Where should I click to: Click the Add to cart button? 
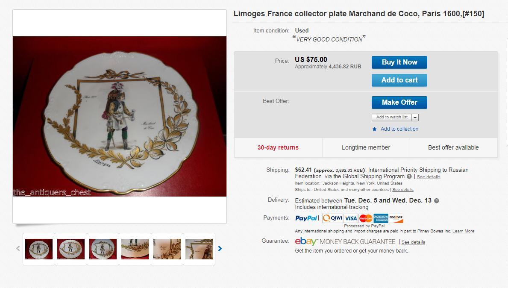[399, 80]
